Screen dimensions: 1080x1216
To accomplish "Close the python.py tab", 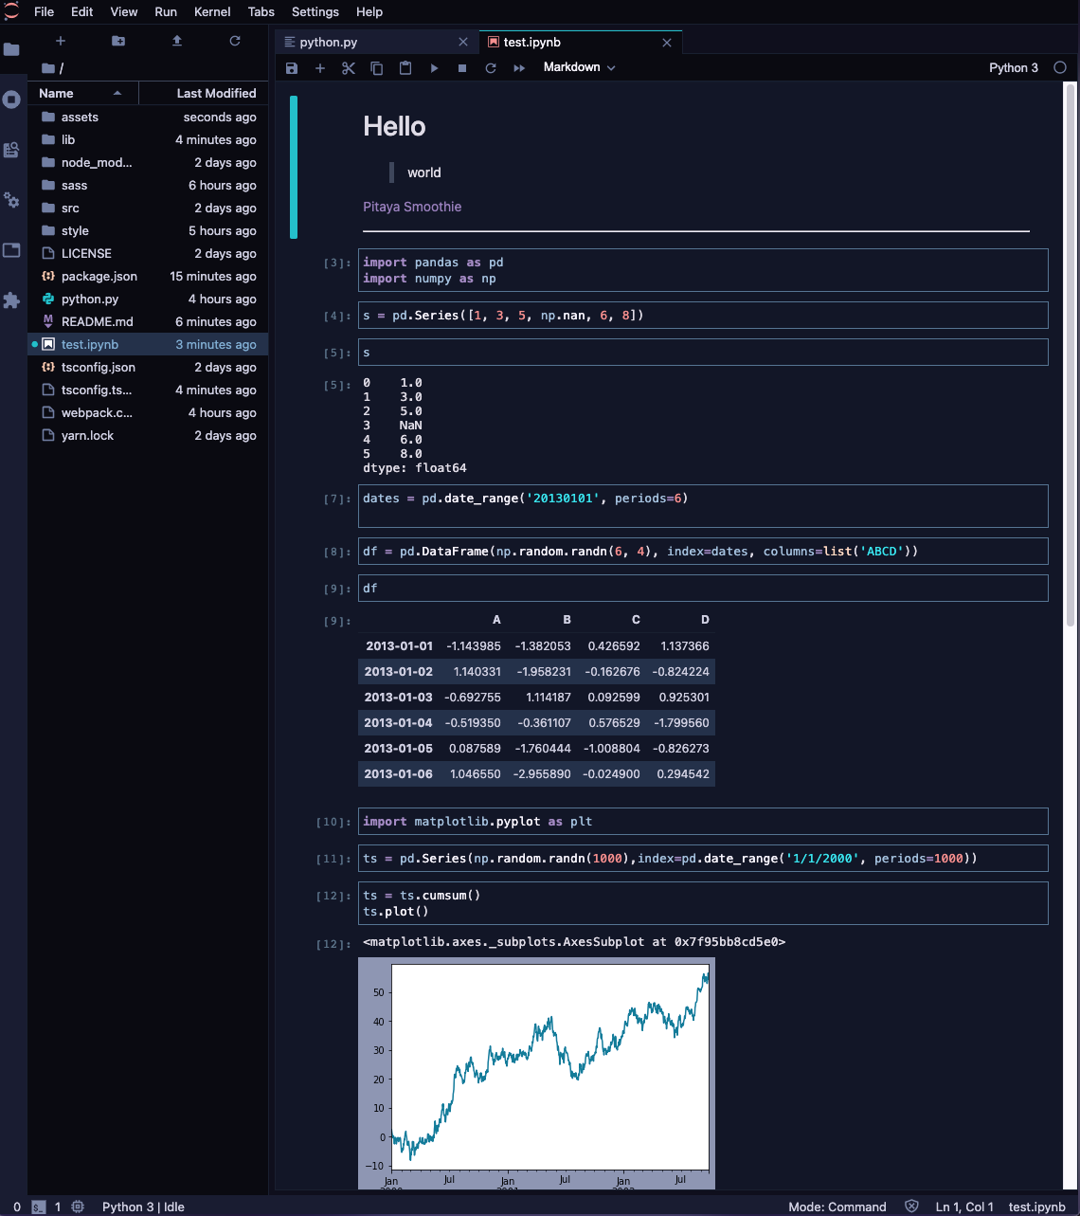I will pyautogui.click(x=463, y=42).
